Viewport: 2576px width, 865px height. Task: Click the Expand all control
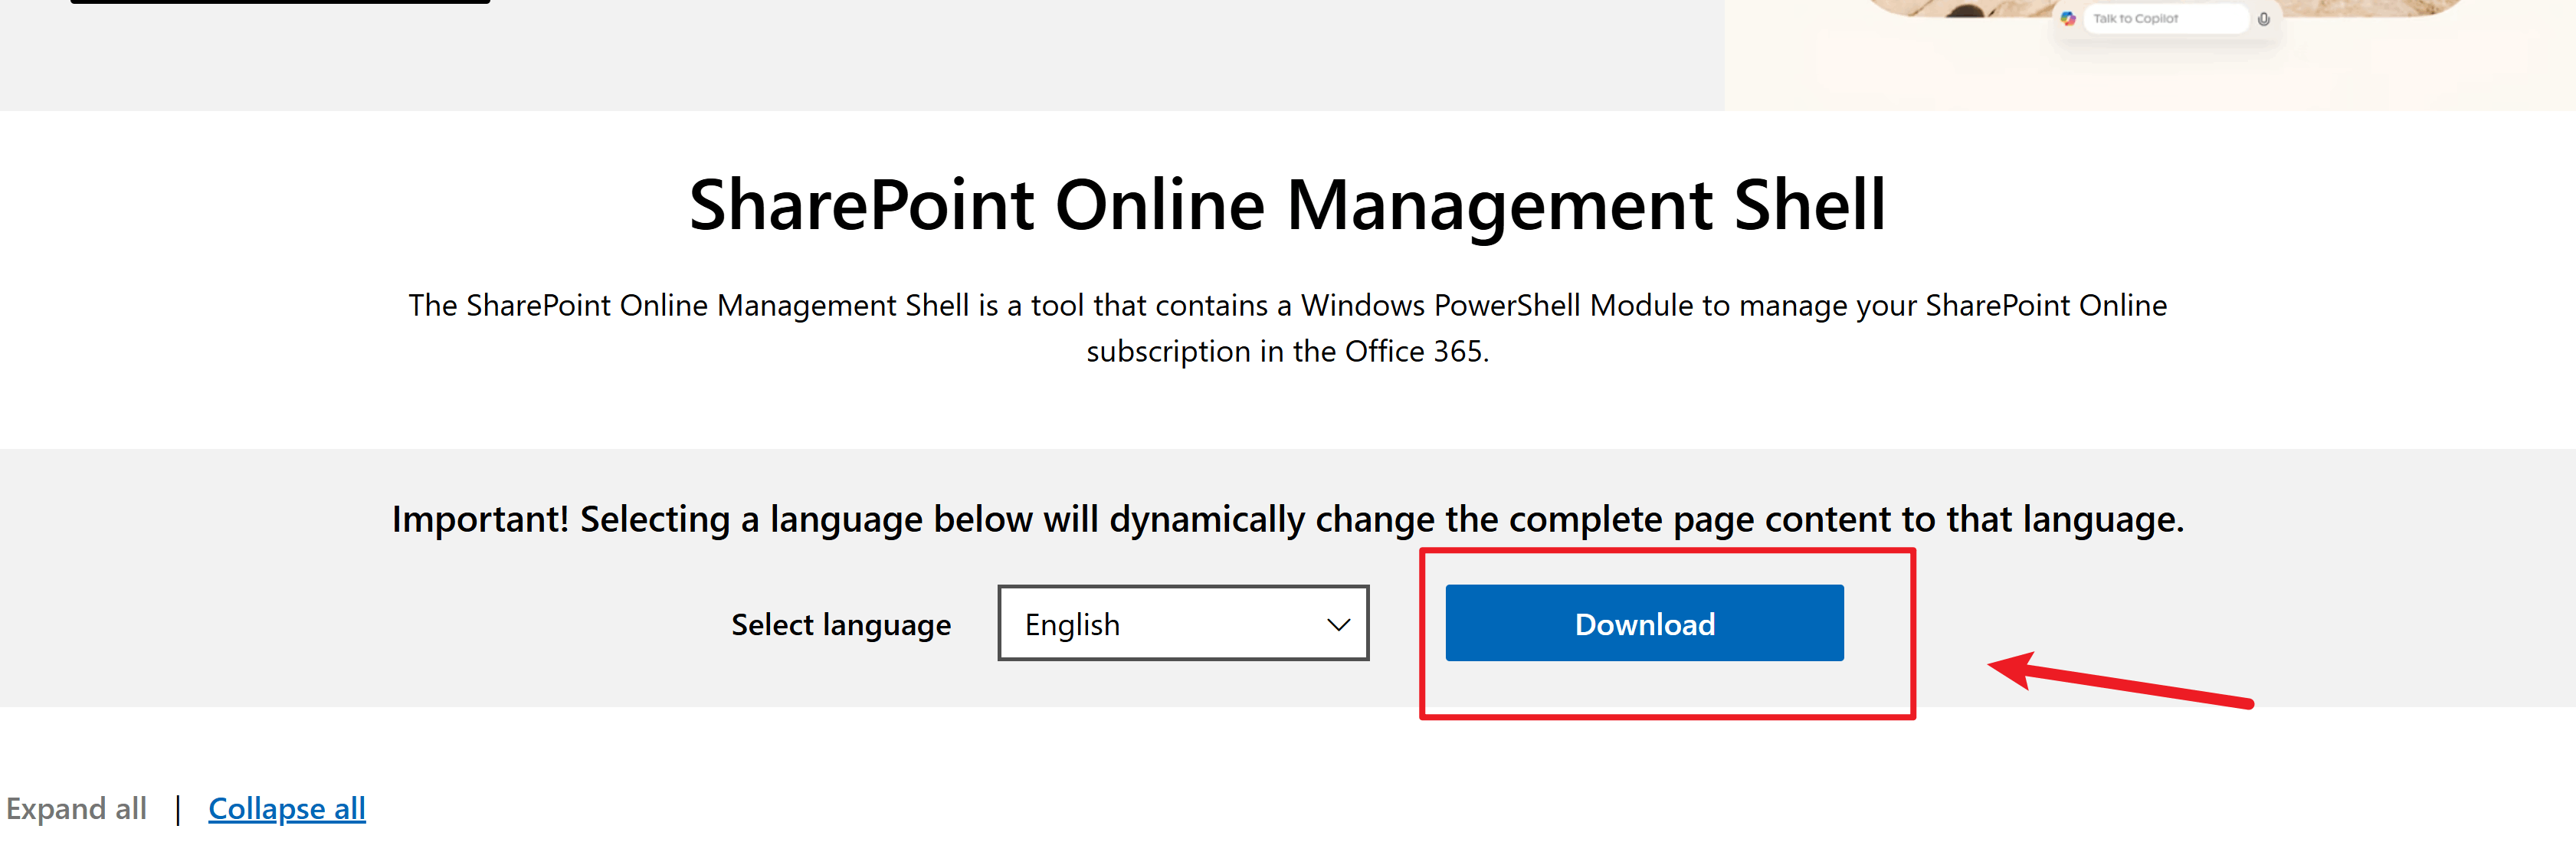pos(75,808)
